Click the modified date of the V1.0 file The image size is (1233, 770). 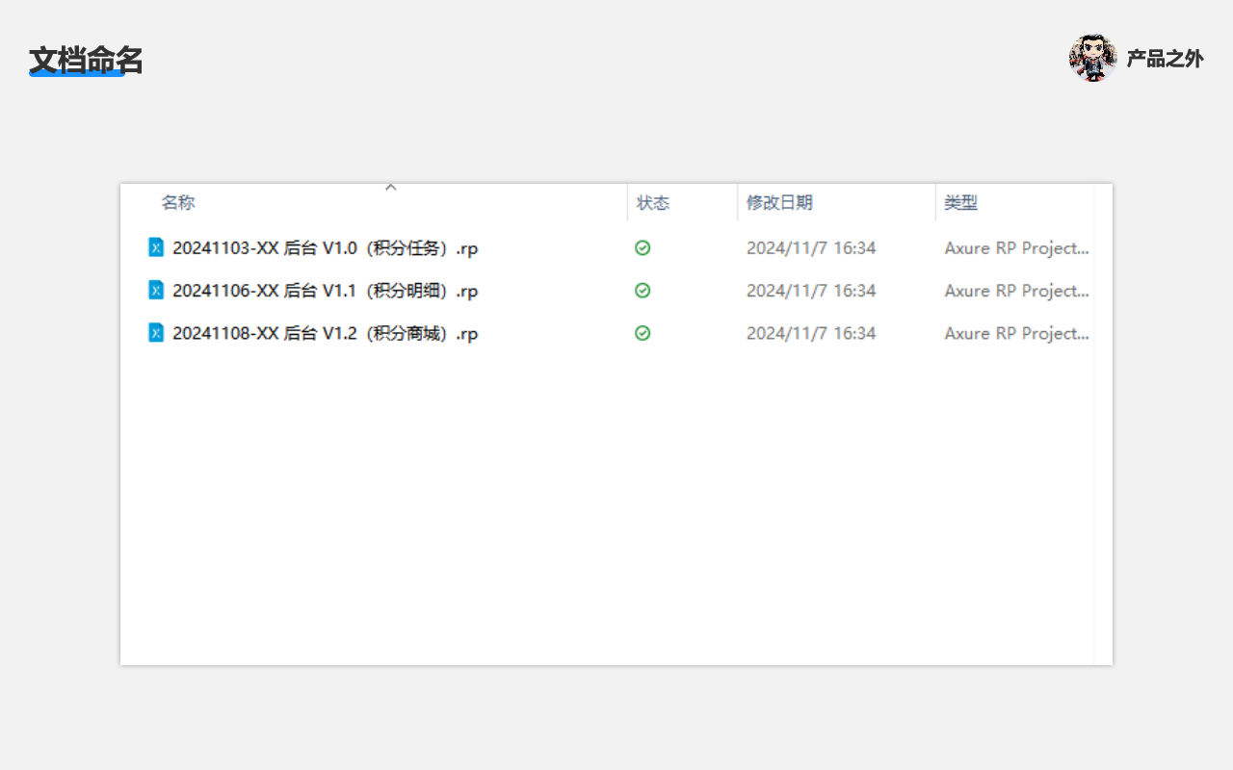coord(811,247)
